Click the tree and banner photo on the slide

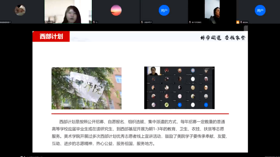[86, 88]
